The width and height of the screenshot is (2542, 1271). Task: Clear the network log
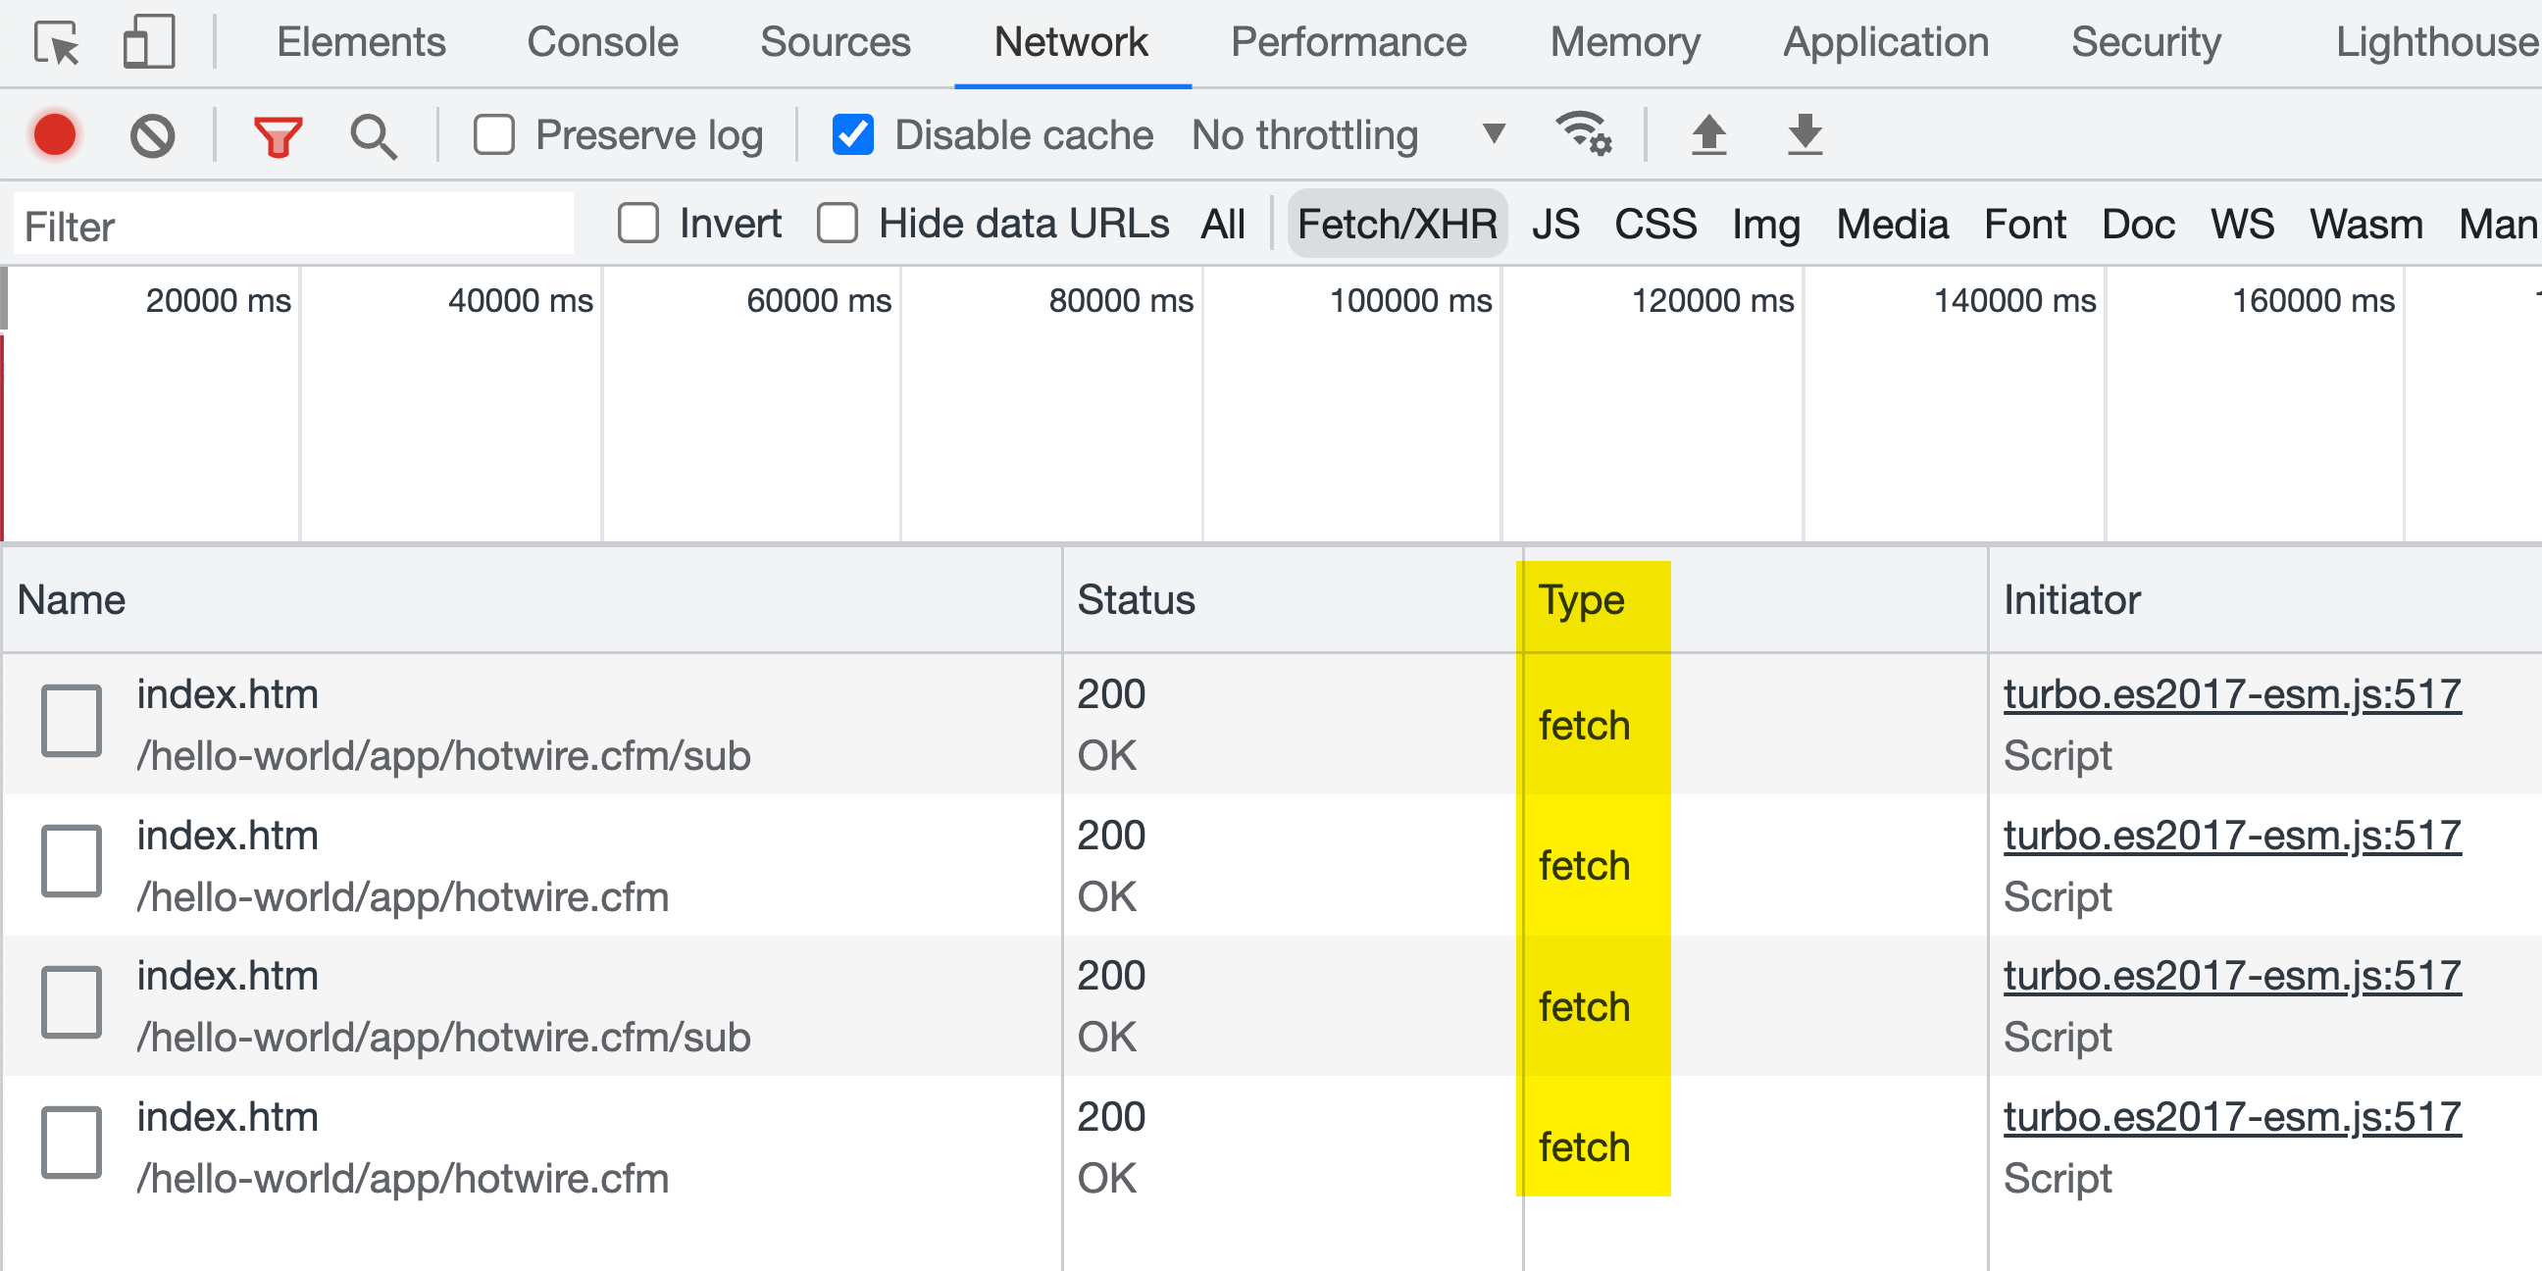tap(152, 135)
